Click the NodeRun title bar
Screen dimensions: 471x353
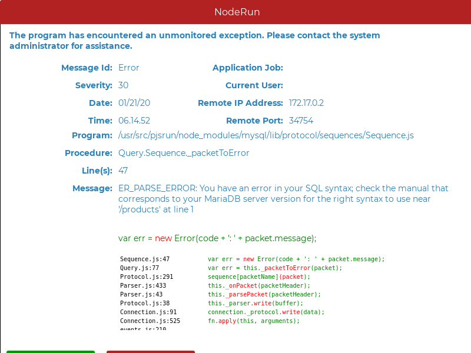pyautogui.click(x=235, y=12)
